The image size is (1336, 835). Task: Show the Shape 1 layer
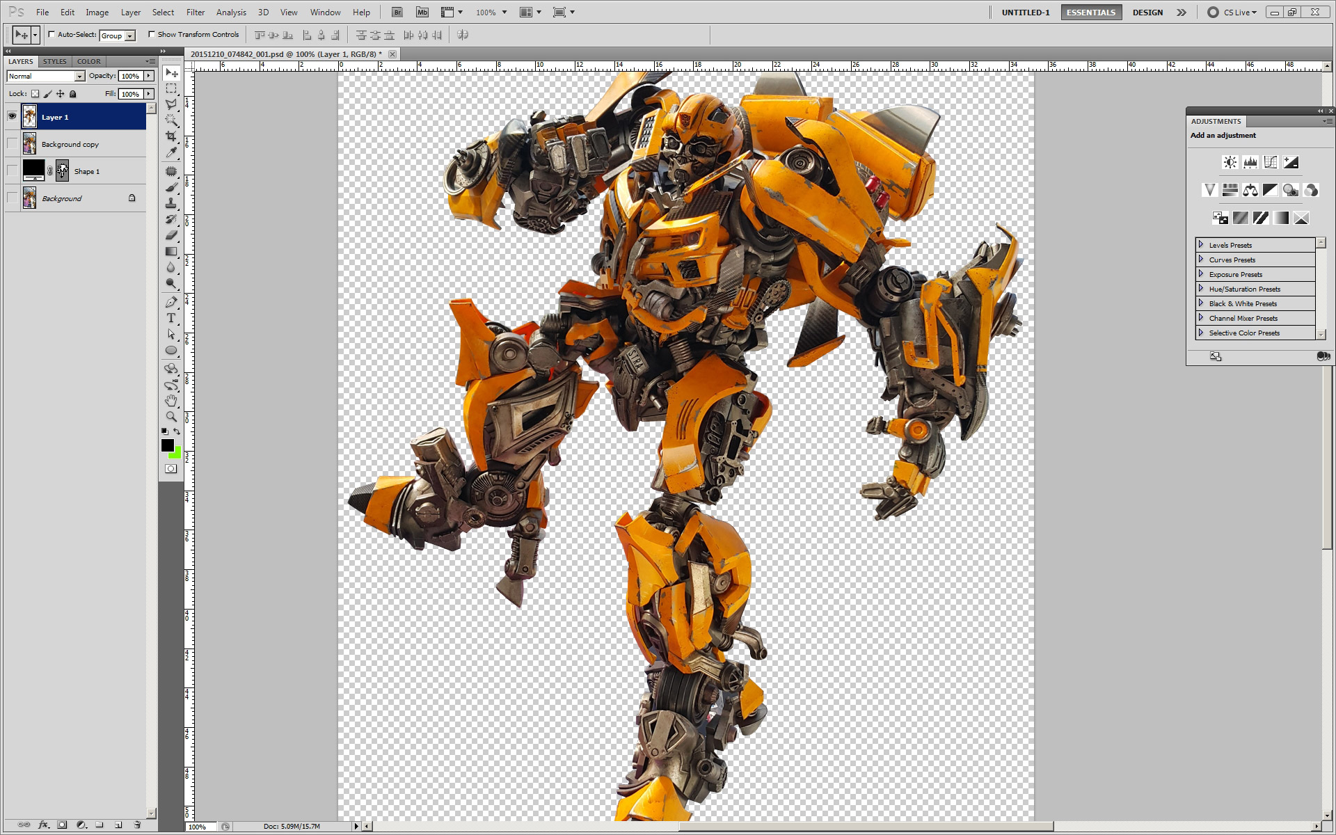(x=12, y=170)
